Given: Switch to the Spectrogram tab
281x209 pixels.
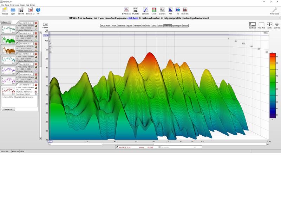Looking at the screenshot, I should point(177,26).
